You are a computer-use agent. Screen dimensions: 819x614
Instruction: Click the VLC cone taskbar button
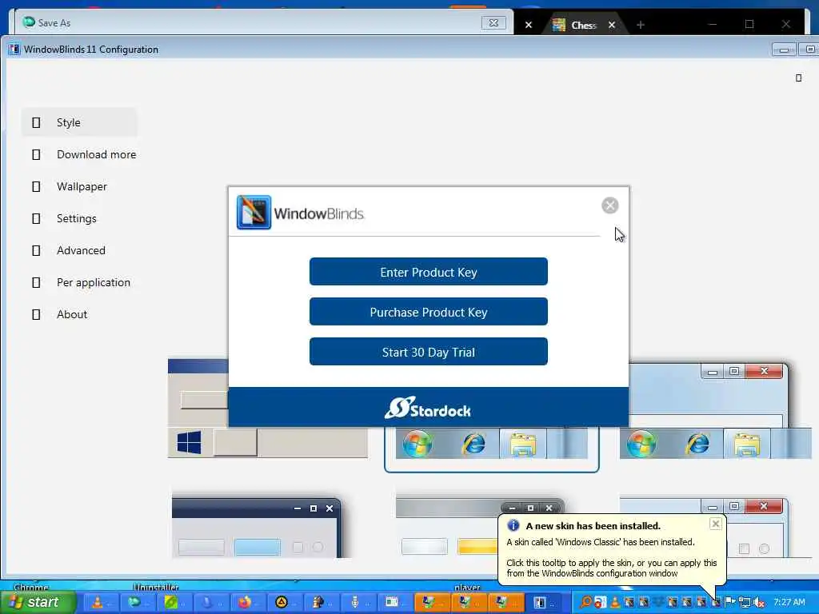100,603
